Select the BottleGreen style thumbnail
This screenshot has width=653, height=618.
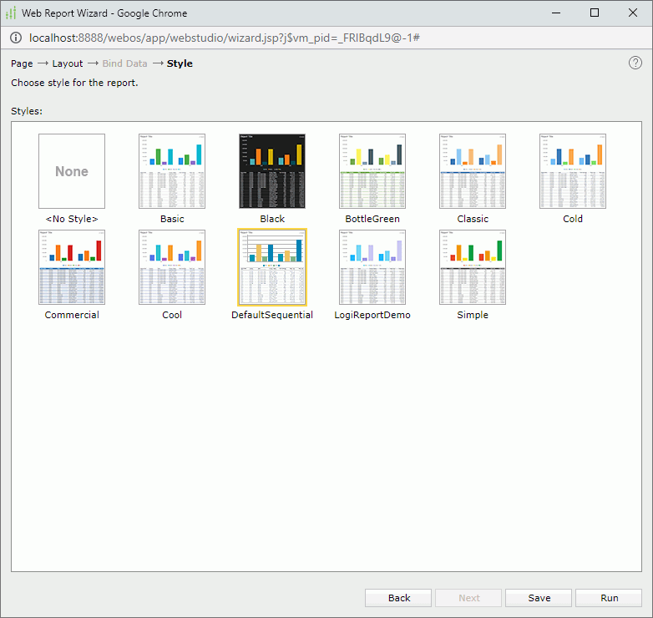tap(372, 171)
